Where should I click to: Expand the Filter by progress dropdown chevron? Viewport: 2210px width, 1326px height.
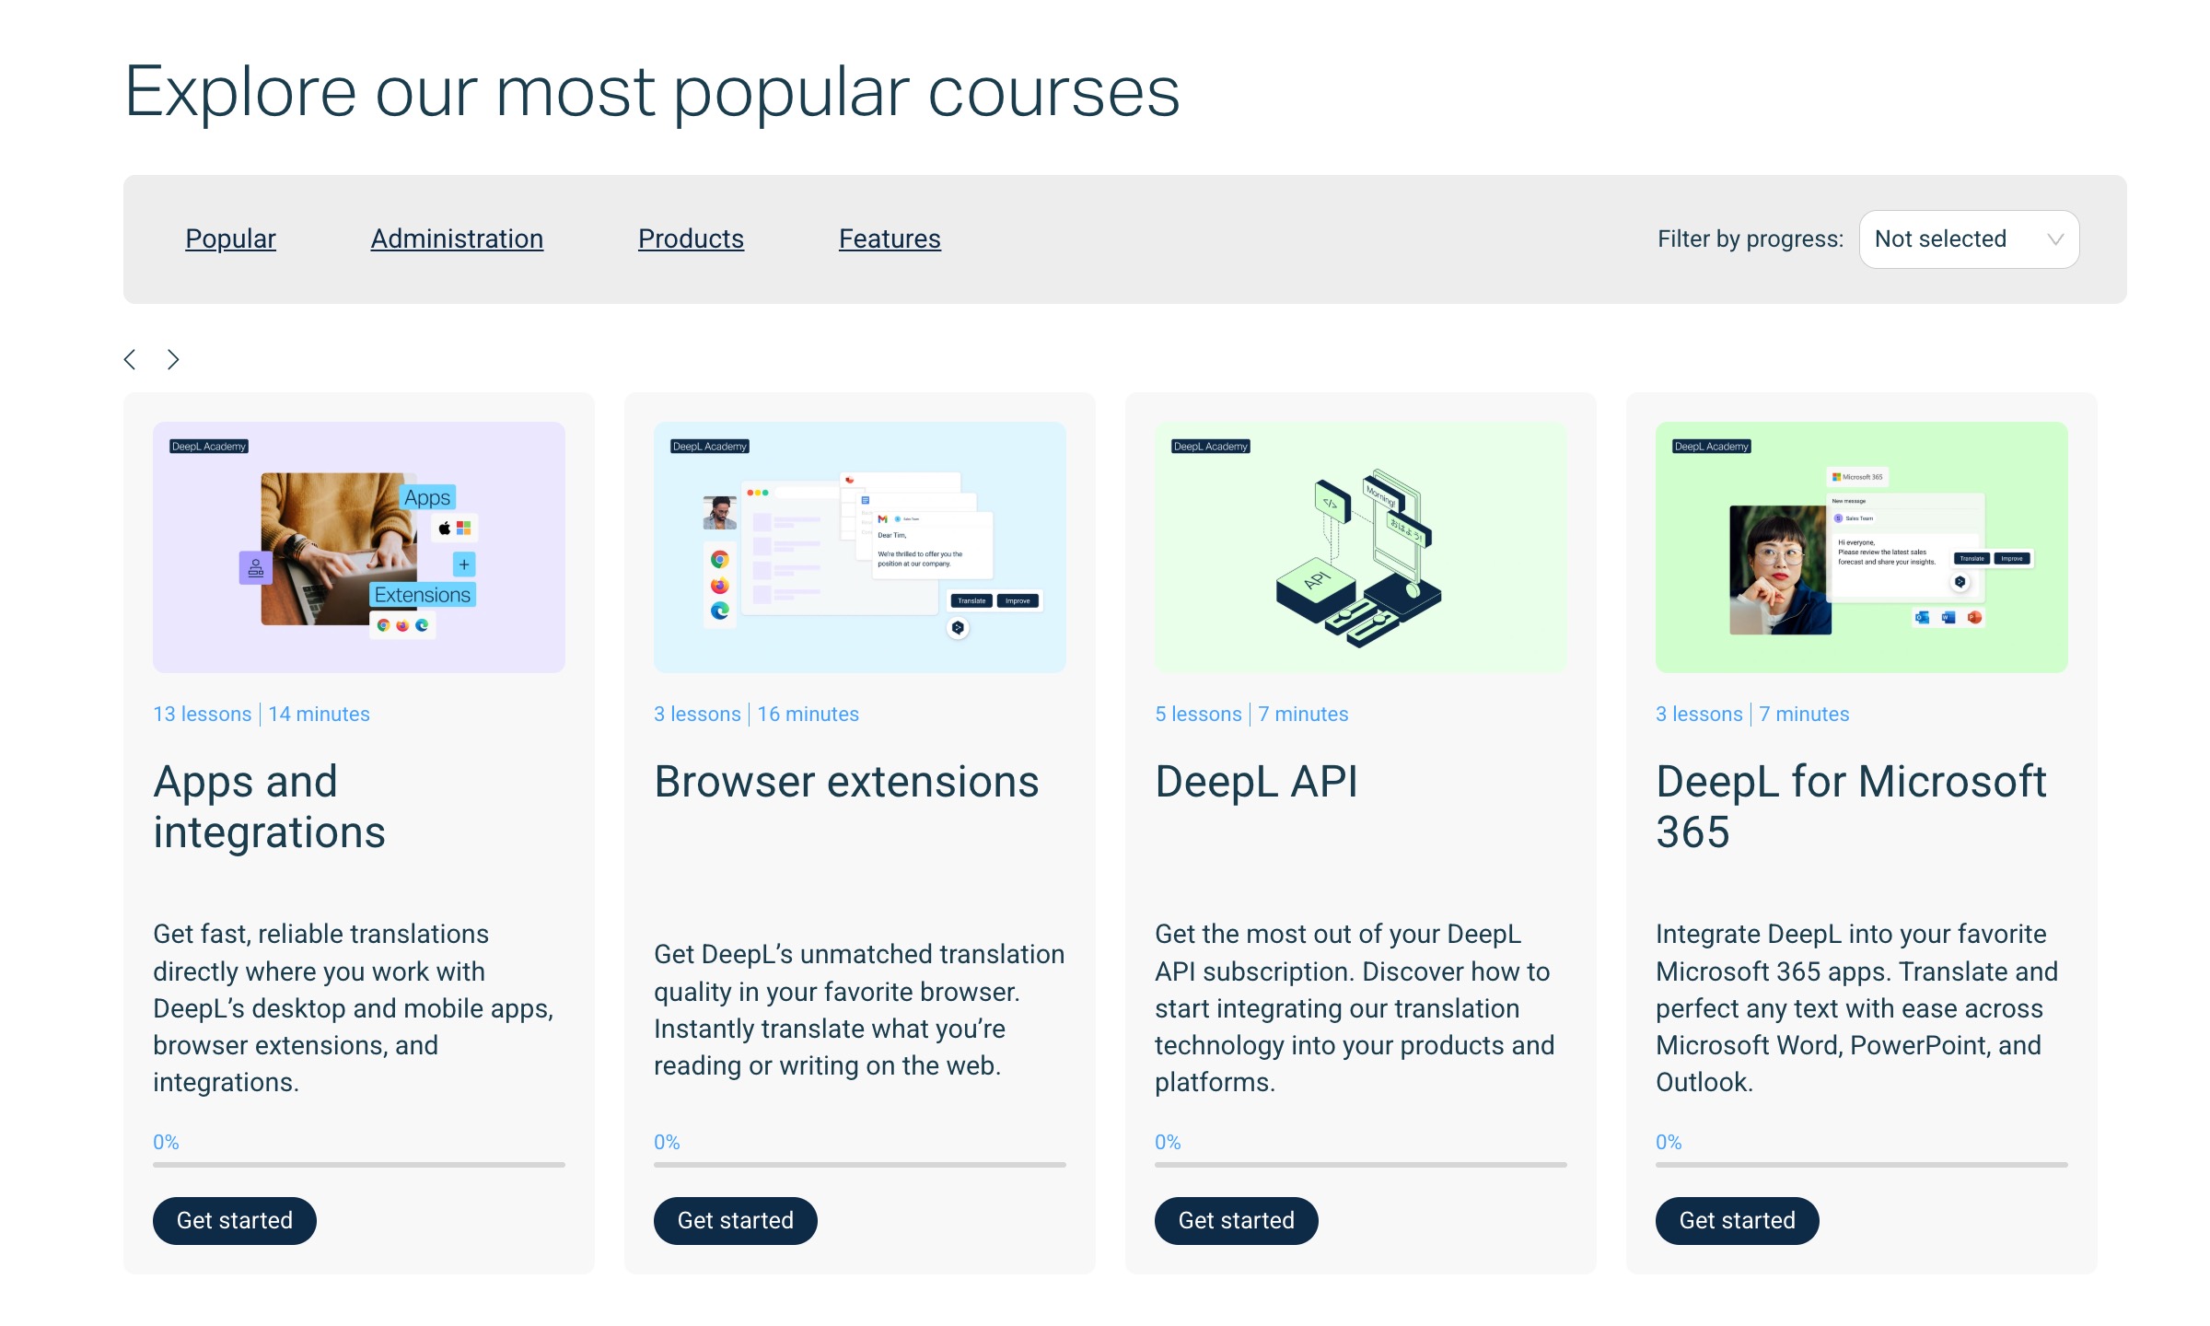[x=2053, y=238]
